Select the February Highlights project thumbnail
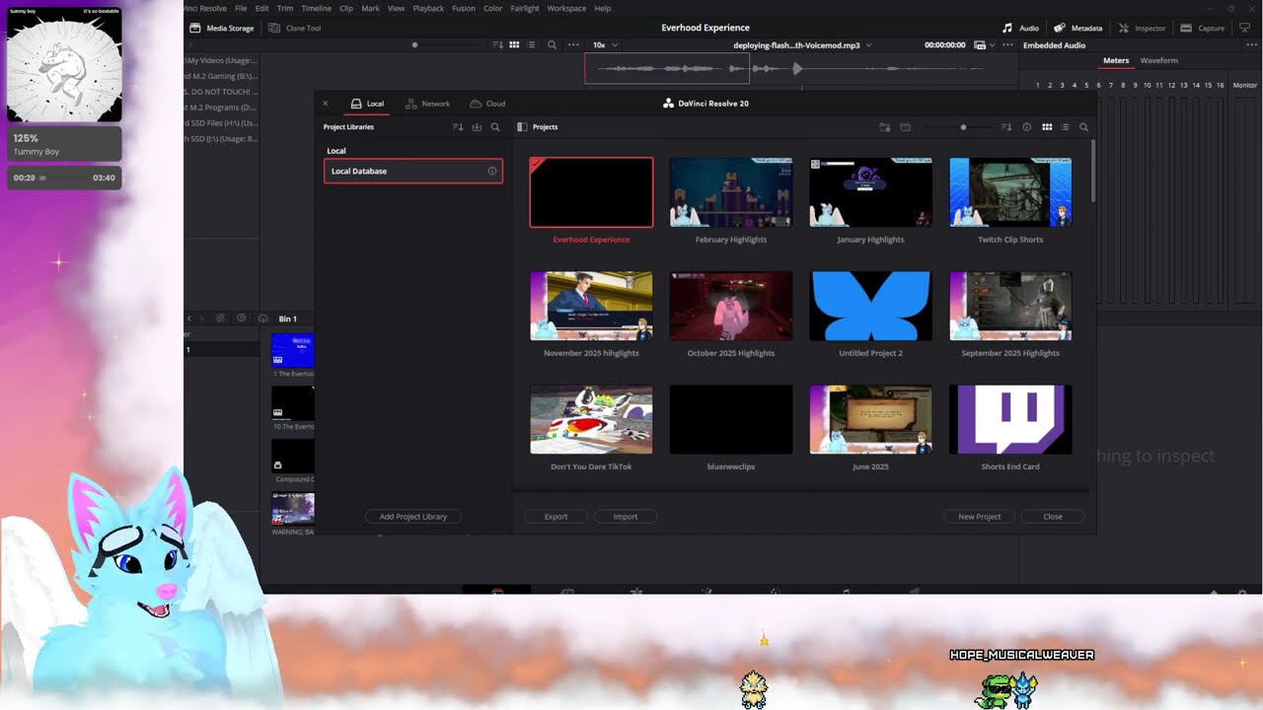This screenshot has height=710, width=1263. (x=731, y=192)
